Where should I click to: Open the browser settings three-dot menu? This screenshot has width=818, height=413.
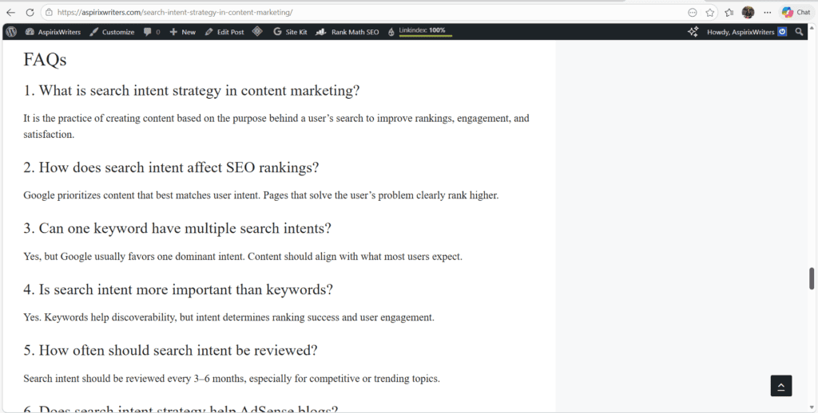pyautogui.click(x=767, y=13)
